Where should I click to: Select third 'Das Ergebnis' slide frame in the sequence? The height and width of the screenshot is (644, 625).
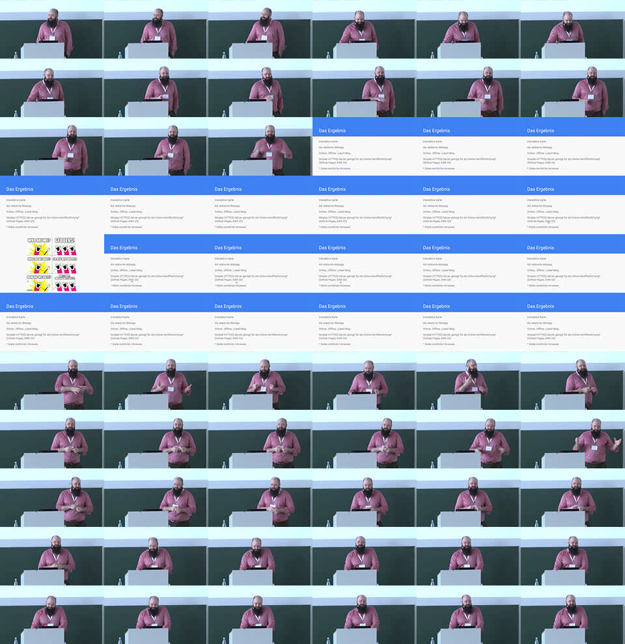tap(573, 146)
